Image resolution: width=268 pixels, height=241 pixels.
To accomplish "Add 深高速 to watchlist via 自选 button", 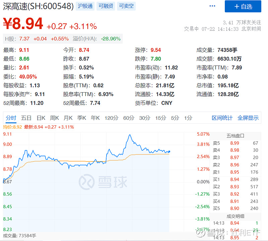I will point(243,7).
